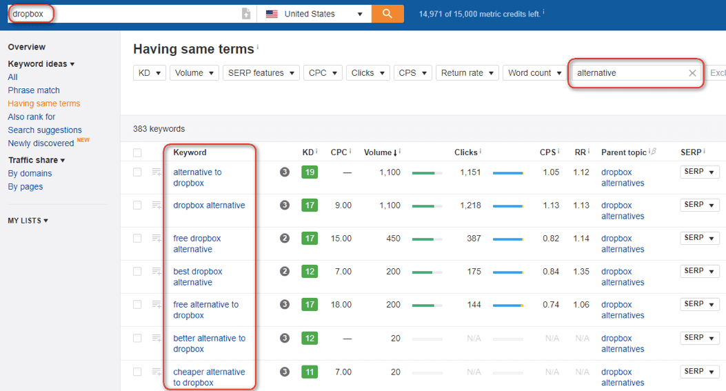Click word count badge for 'best dropbox alternative'

pyautogui.click(x=285, y=272)
